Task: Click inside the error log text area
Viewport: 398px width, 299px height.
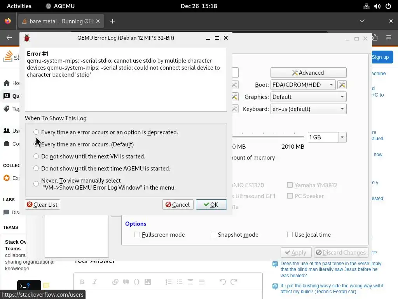Action: (126, 80)
